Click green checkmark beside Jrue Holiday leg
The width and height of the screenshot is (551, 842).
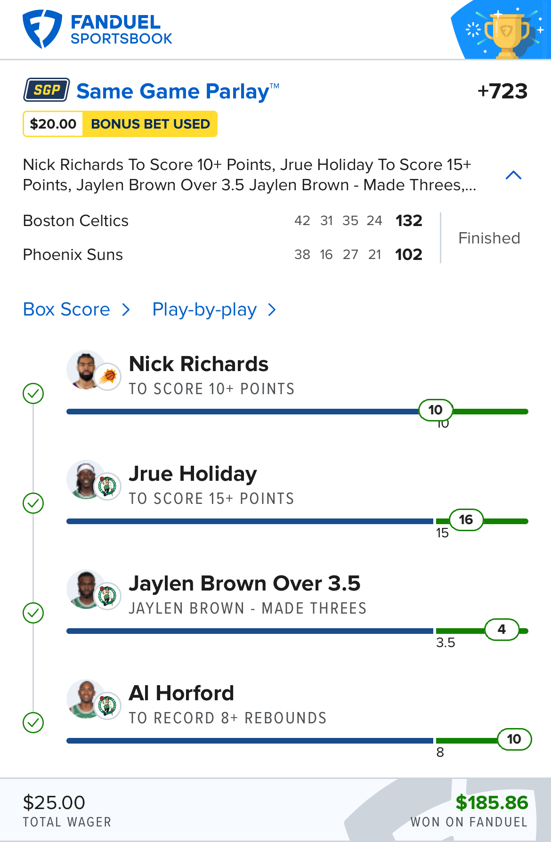[33, 503]
